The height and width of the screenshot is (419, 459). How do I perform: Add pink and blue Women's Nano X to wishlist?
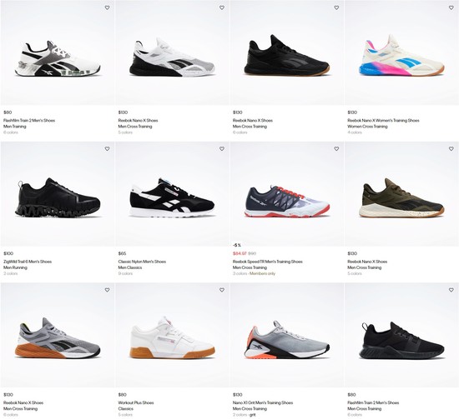click(x=451, y=7)
